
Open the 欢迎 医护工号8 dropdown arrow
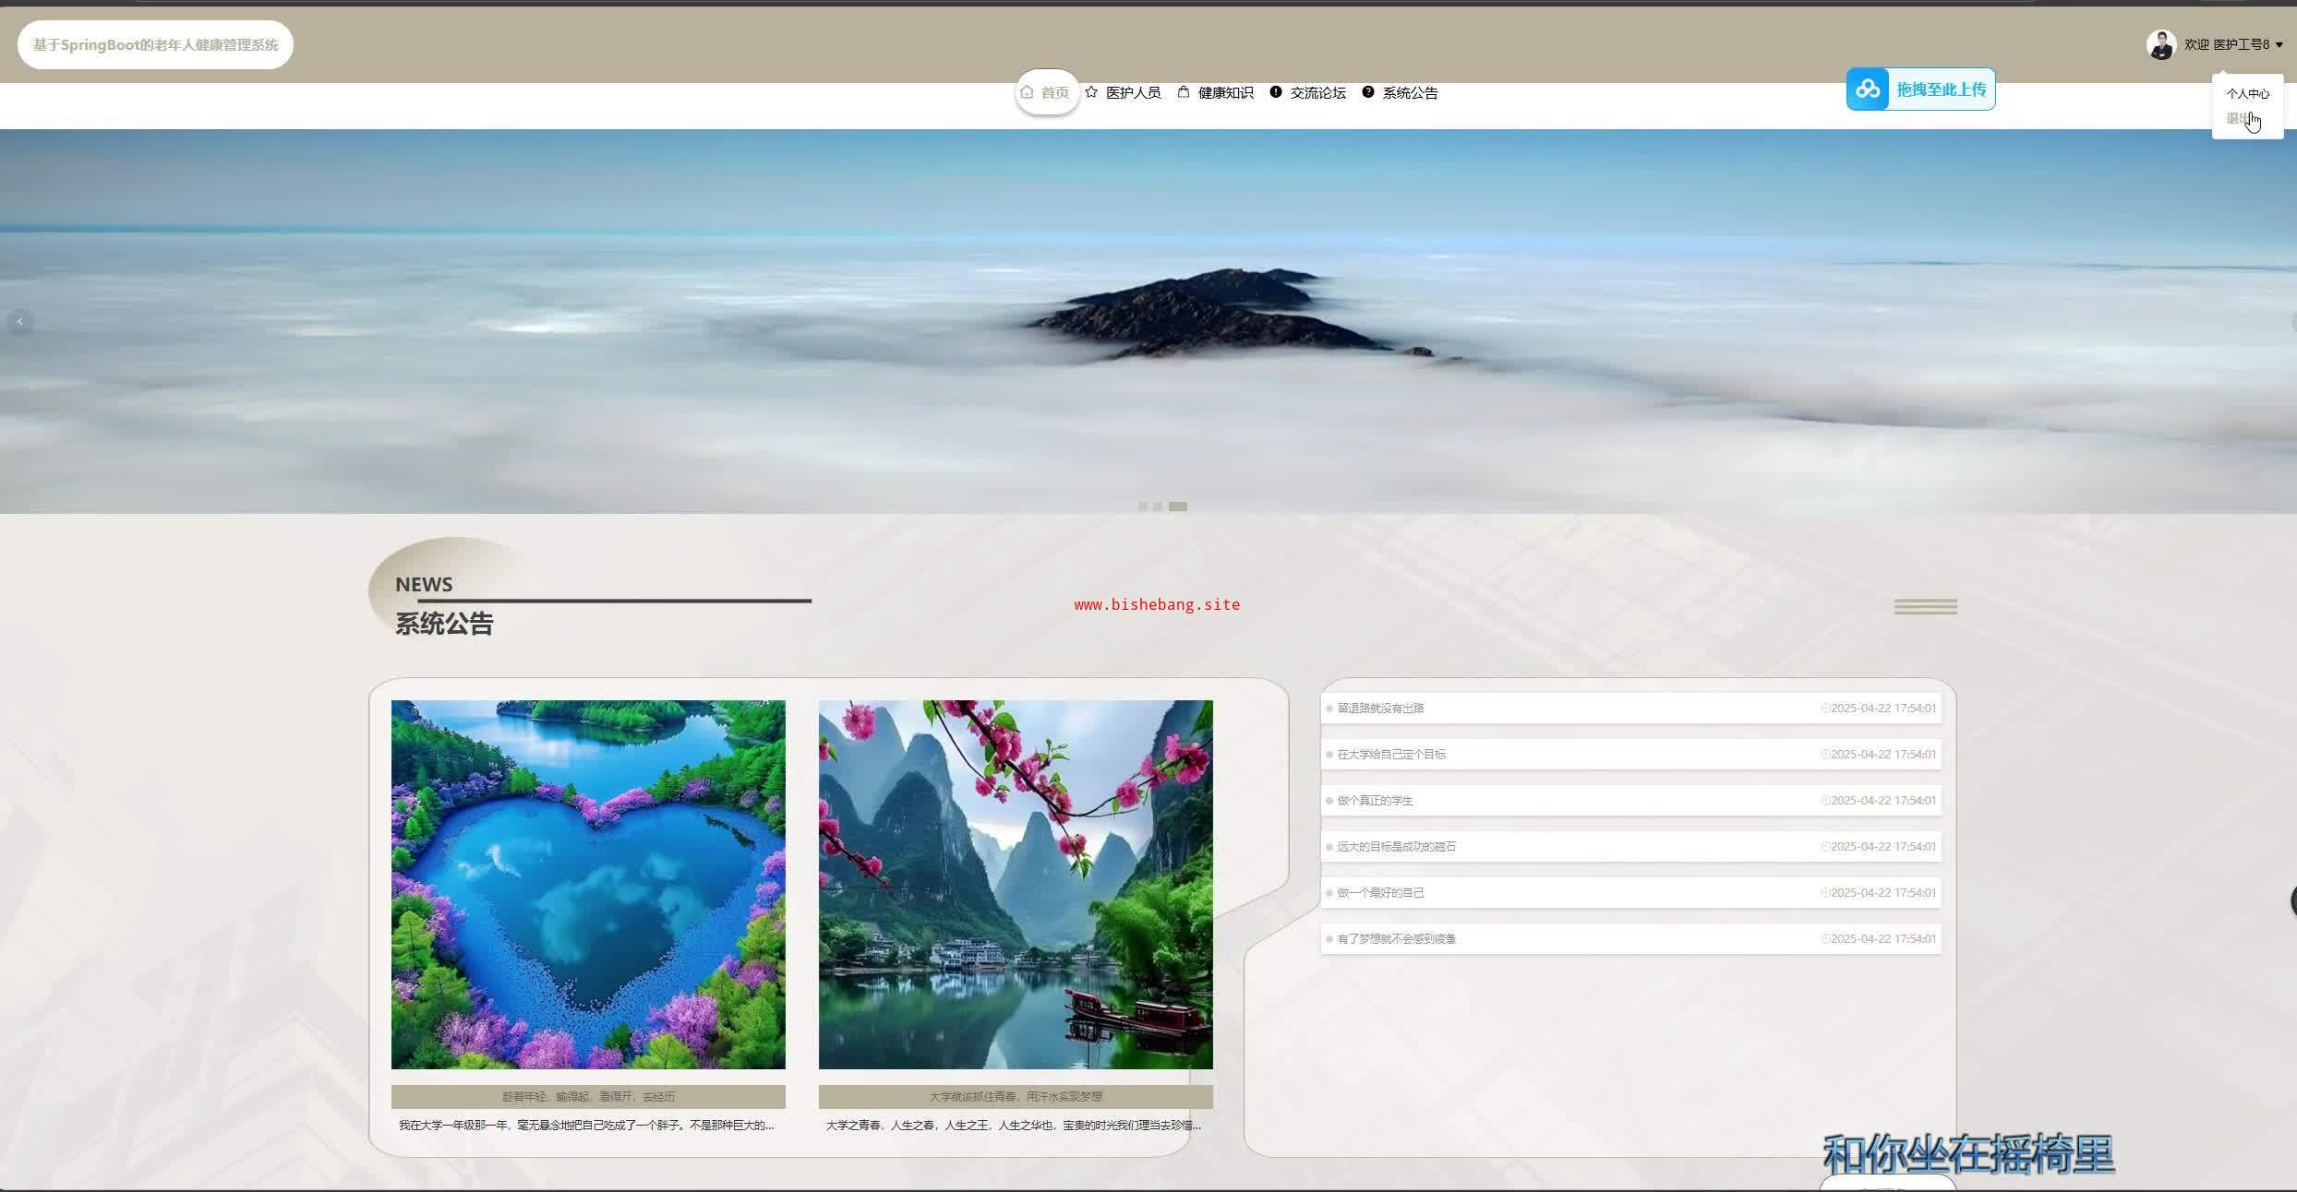pos(2279,44)
